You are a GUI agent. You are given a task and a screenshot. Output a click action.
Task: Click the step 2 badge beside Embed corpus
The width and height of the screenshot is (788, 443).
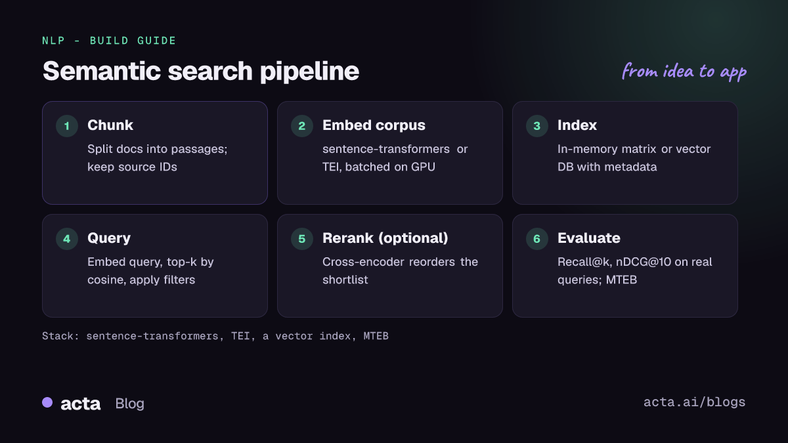tap(301, 125)
